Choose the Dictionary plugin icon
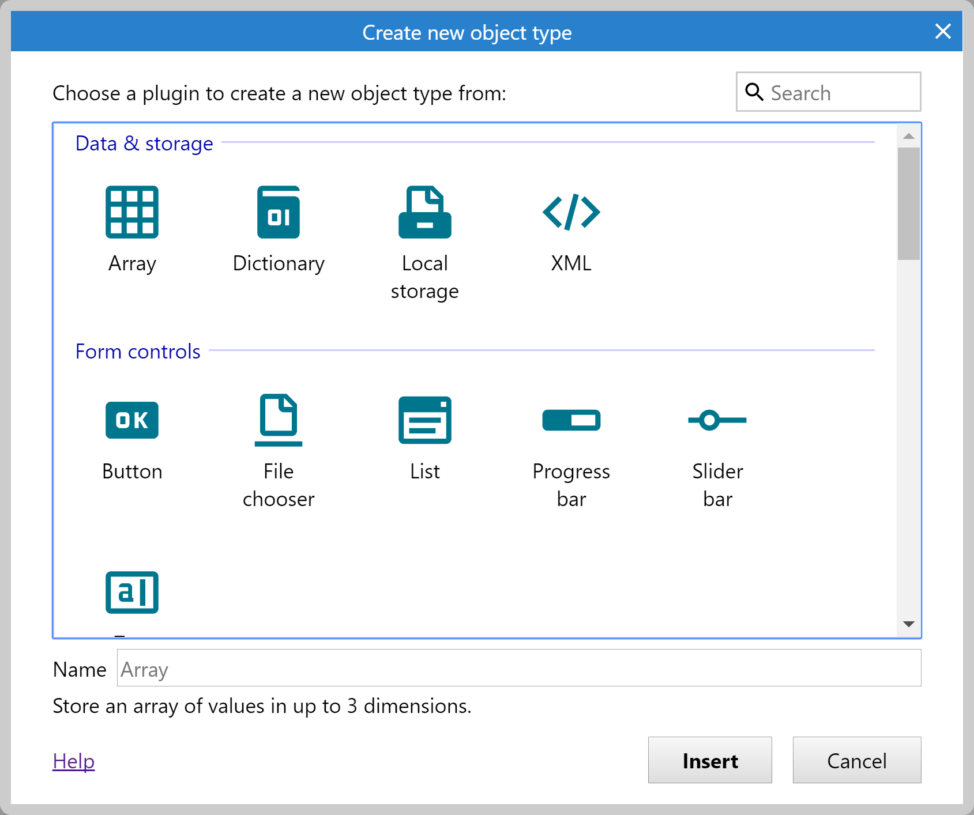 coord(279,212)
